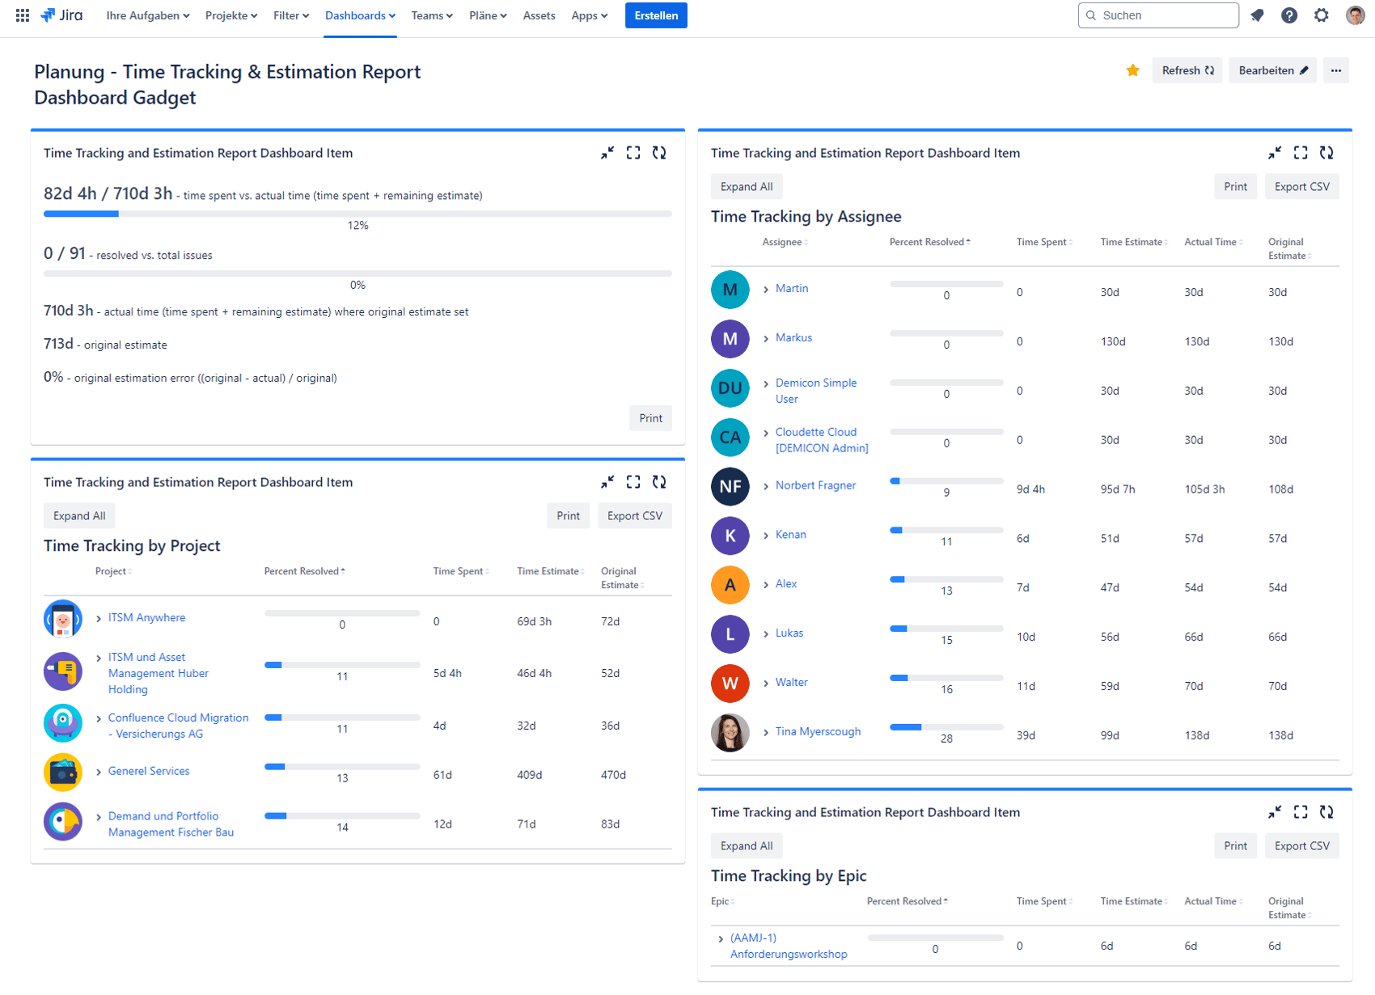The height and width of the screenshot is (995, 1375).
Task: Refresh the Time Tracking by Assignee gadget
Action: [x=1326, y=153]
